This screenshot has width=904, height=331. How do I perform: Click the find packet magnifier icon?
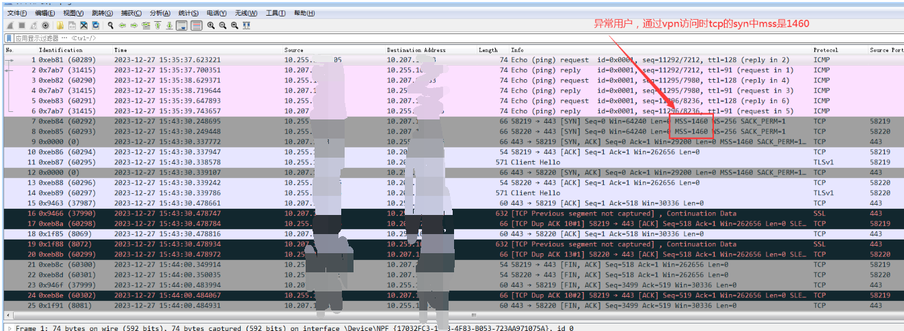[x=110, y=25]
